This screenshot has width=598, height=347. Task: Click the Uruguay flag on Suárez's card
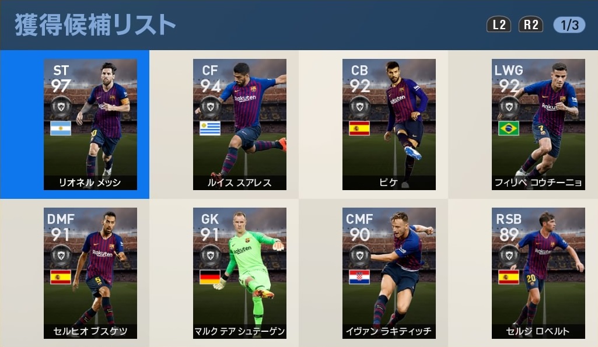tap(210, 128)
